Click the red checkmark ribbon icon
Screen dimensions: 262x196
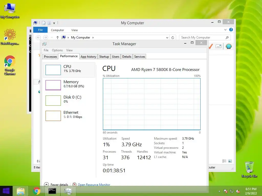[211, 46]
